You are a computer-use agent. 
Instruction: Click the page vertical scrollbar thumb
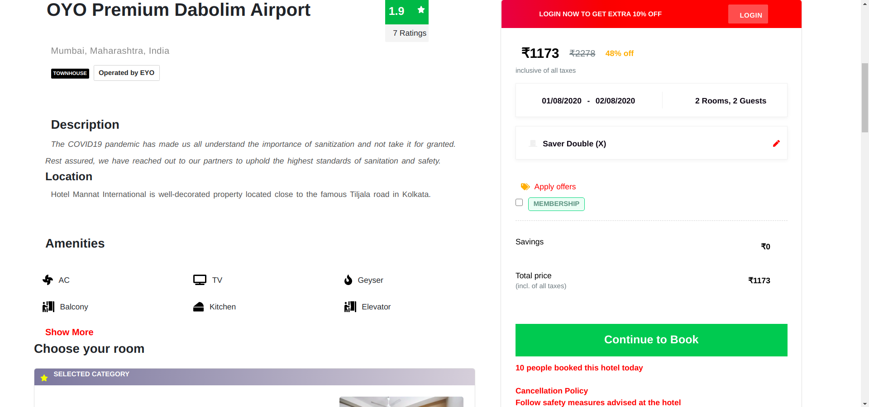click(x=864, y=97)
